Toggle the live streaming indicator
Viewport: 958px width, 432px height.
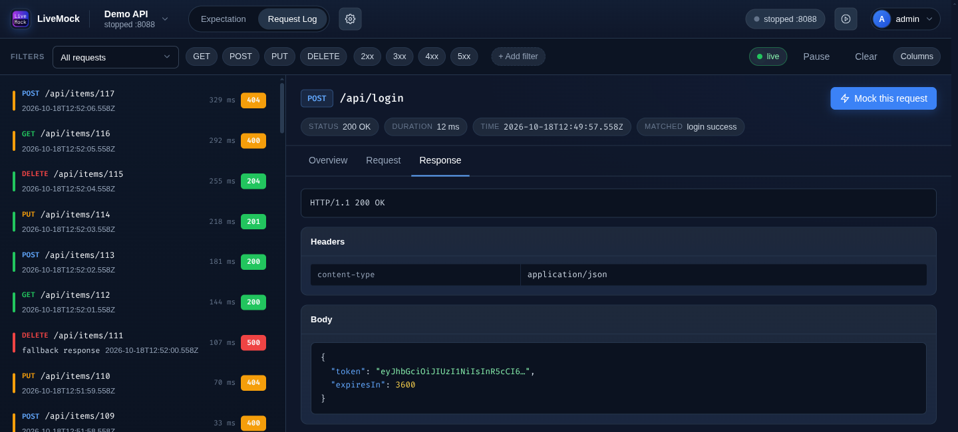point(768,56)
